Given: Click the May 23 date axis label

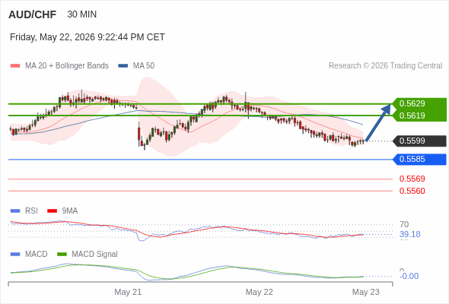Looking at the screenshot, I should pyautogui.click(x=366, y=293).
